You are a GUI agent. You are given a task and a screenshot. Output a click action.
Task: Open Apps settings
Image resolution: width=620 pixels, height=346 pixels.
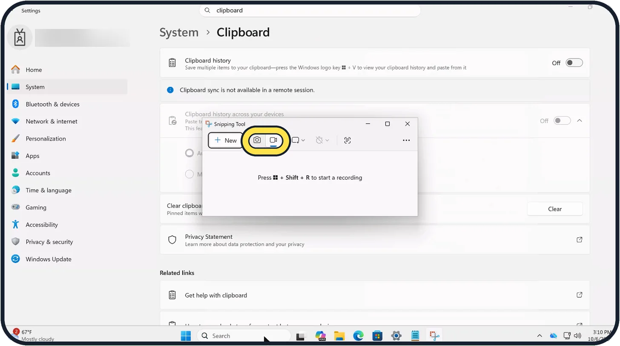[67, 156]
